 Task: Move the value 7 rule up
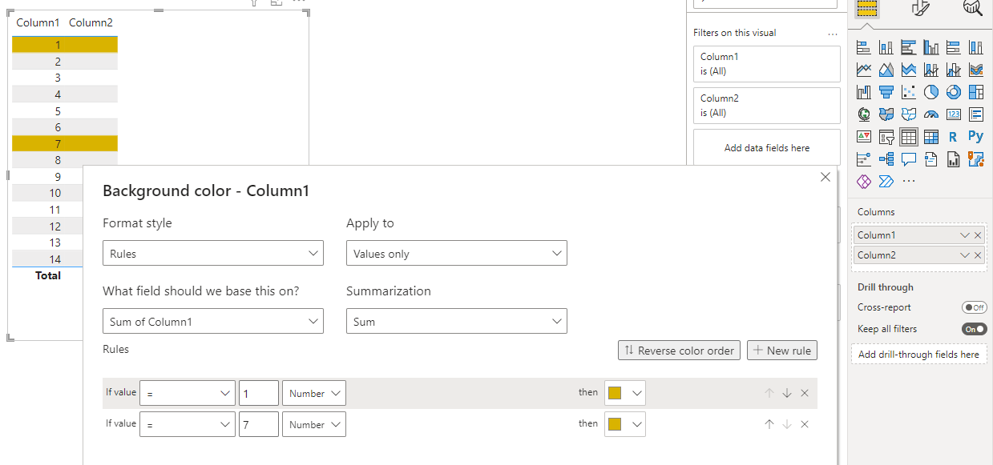(769, 424)
